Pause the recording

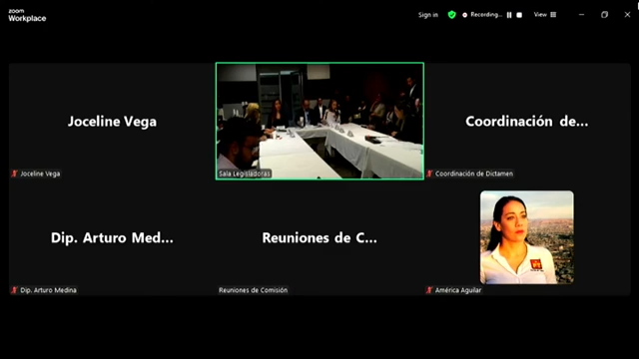[x=509, y=15]
